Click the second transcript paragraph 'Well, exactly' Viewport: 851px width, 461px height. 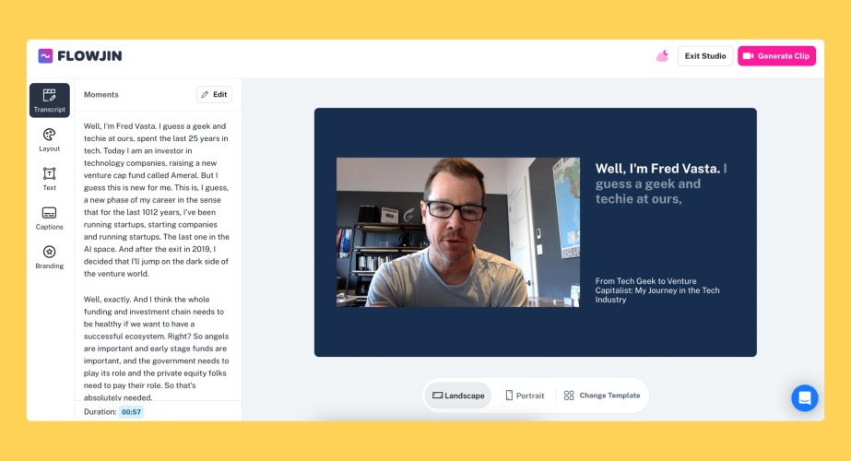pyautogui.click(x=157, y=349)
